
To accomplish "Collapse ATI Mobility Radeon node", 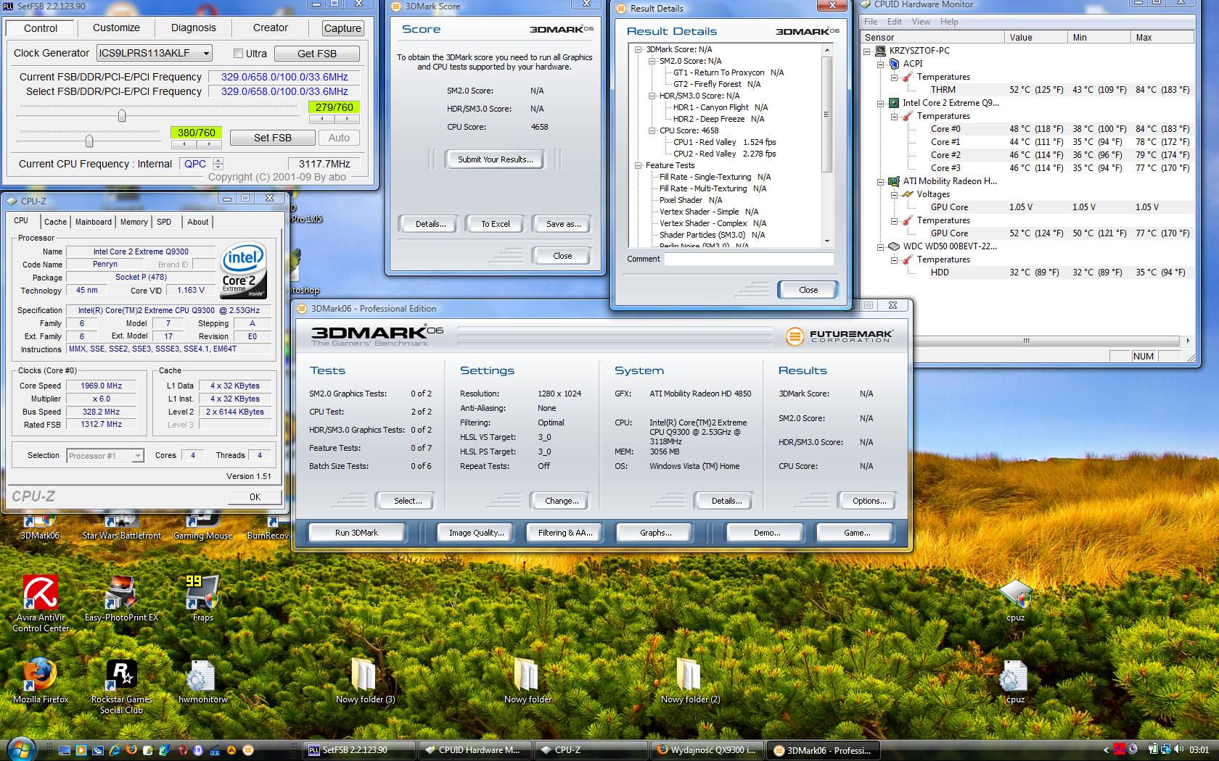I will (881, 181).
